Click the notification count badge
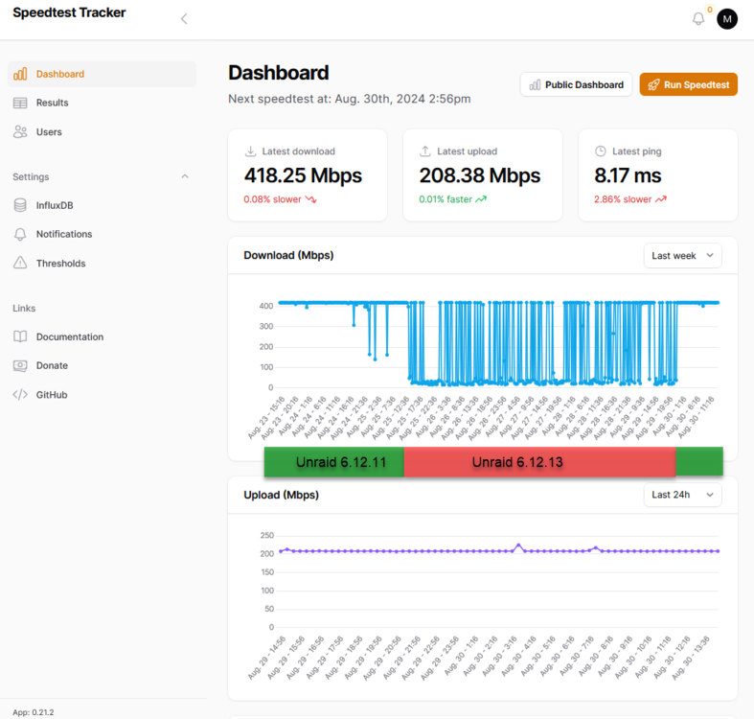Screen dimensions: 754x719 click(710, 10)
